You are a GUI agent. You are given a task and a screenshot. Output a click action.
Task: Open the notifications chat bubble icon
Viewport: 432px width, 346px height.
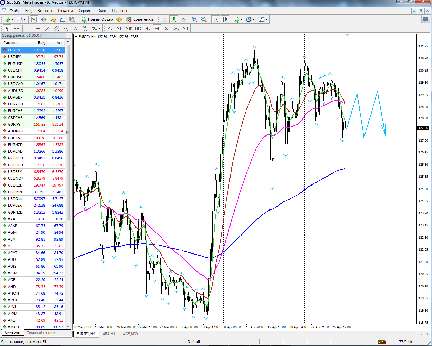click(x=425, y=19)
